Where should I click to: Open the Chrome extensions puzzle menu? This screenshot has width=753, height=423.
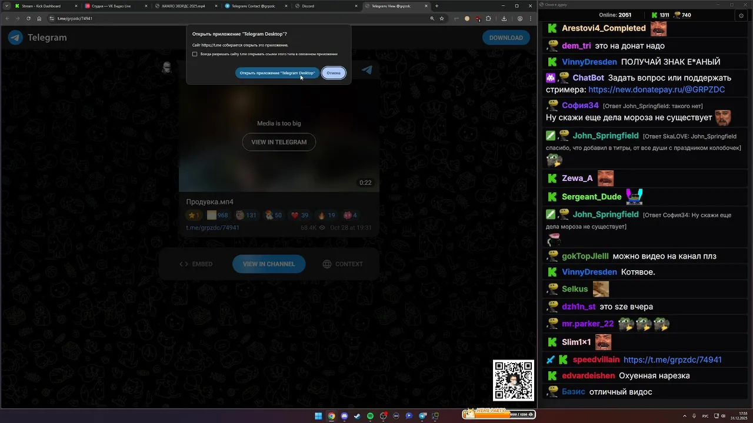point(488,18)
